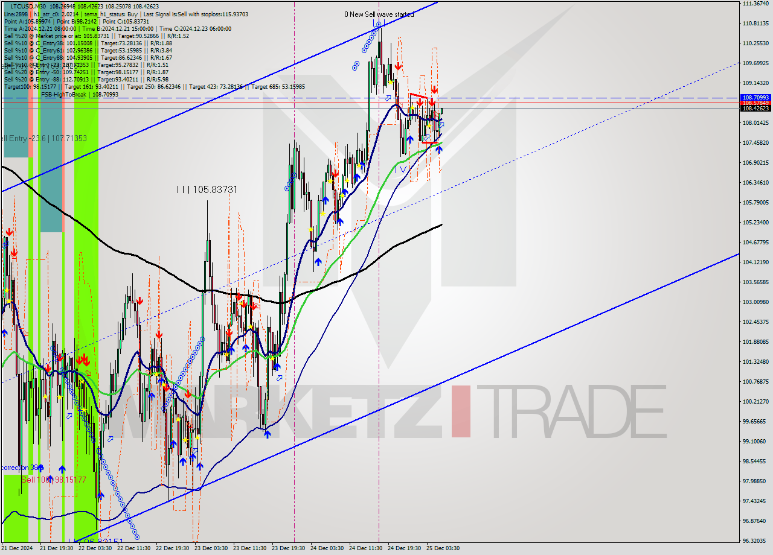This screenshot has width=773, height=555.
Task: Click the 111.36740 price axis label
Action: (x=755, y=4)
